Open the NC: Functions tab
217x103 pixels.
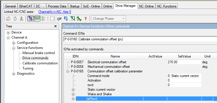coord(166,6)
